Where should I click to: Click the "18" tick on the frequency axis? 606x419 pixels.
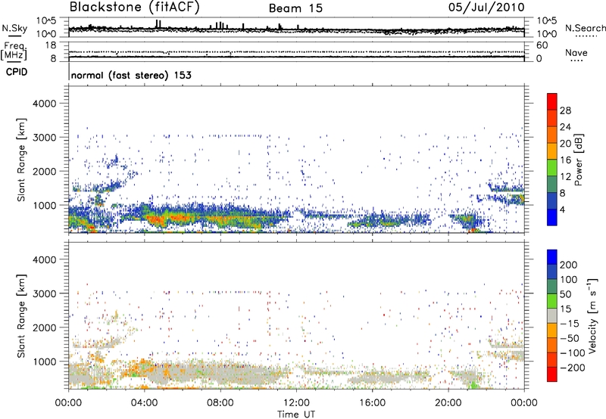click(x=52, y=45)
